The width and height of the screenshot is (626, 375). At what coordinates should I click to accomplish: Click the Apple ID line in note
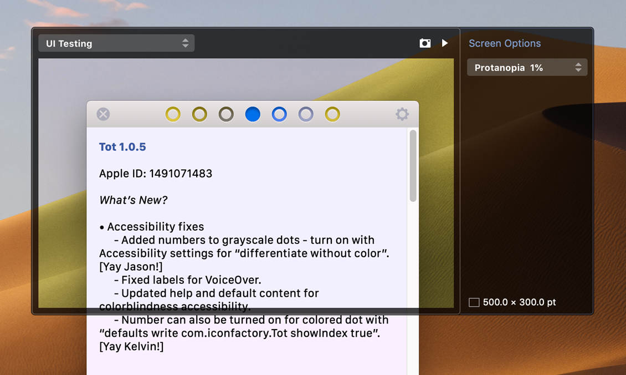[x=156, y=174]
